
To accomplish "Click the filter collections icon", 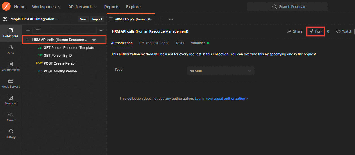I will [x=38, y=30].
